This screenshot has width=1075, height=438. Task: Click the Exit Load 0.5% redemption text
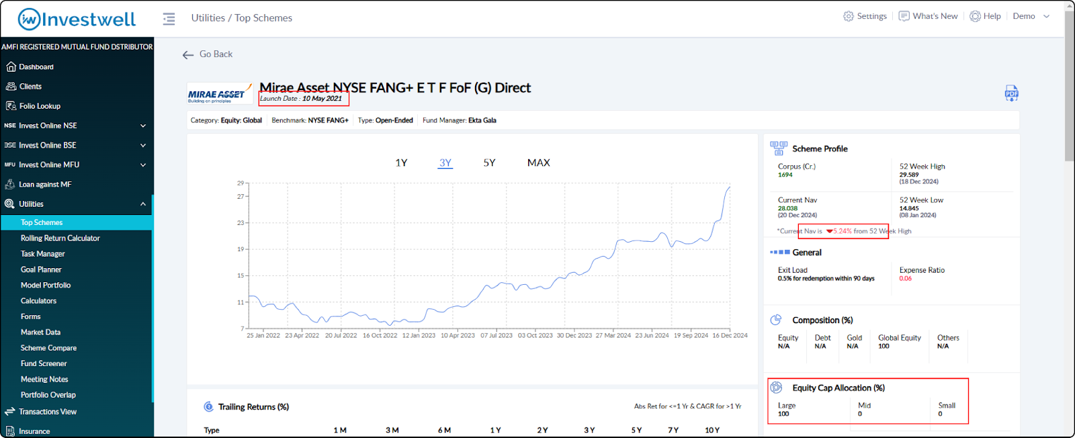point(826,278)
